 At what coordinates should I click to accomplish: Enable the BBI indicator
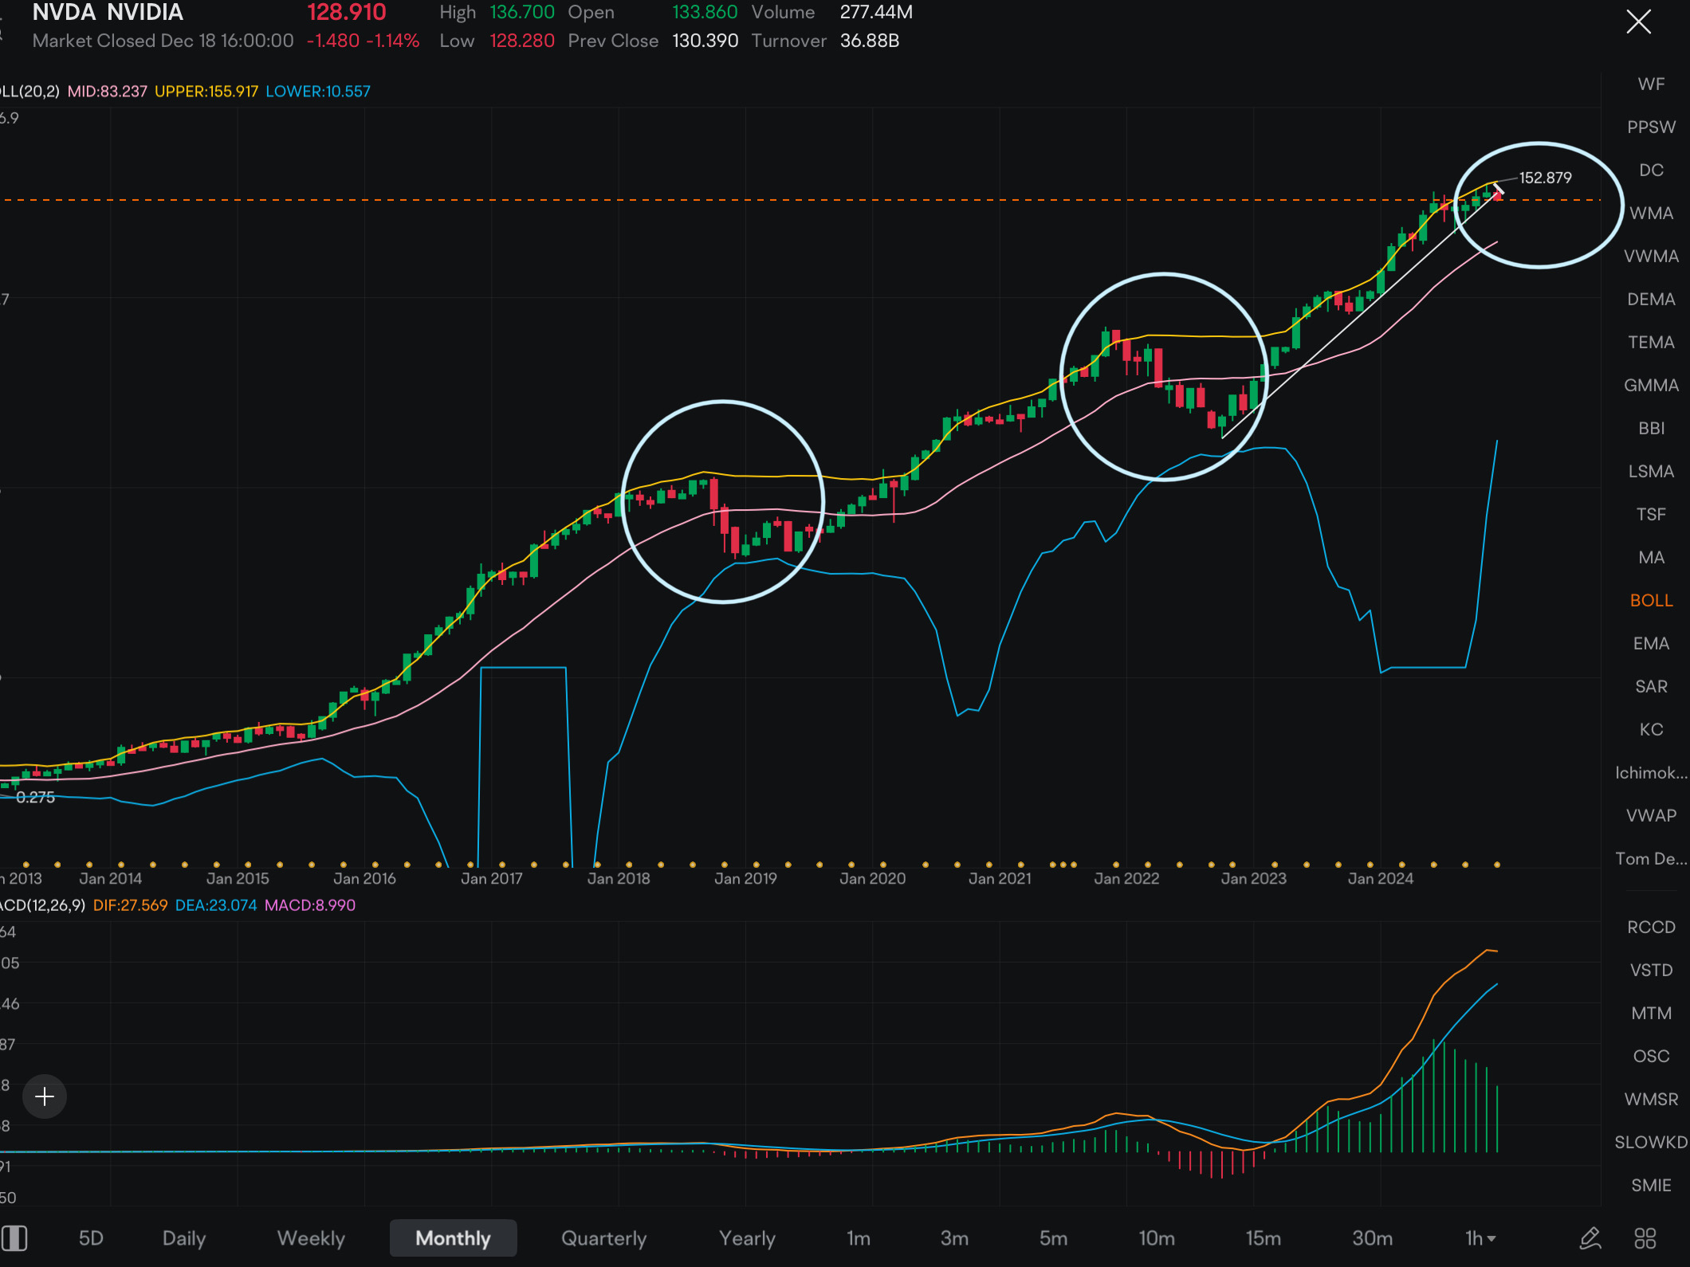click(1651, 428)
